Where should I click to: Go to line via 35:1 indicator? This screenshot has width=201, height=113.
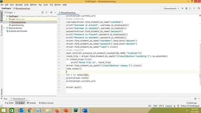pos(150,106)
